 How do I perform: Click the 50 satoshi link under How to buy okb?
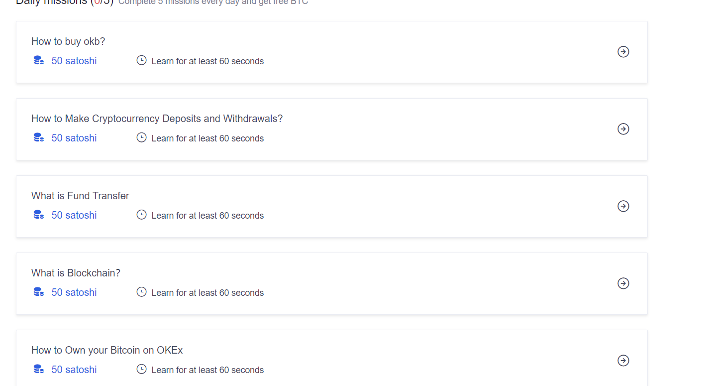click(x=74, y=60)
